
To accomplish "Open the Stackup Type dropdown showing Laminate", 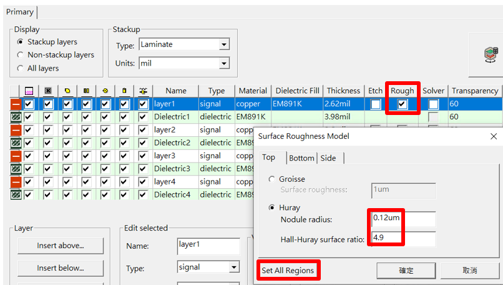I will pyautogui.click(x=224, y=44).
